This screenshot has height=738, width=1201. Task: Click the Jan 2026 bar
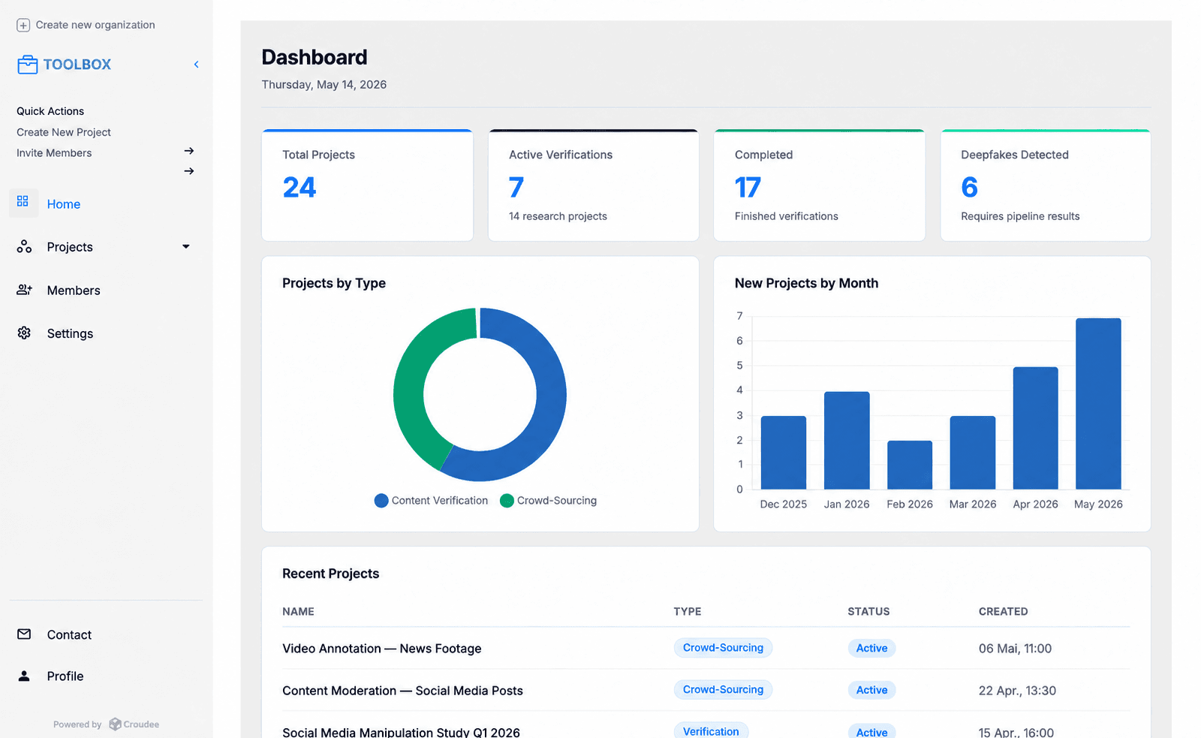point(847,441)
